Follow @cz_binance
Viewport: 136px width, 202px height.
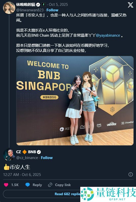click(47, 158)
